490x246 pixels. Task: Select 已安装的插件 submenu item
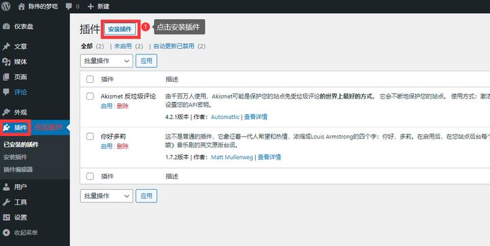tap(21, 145)
